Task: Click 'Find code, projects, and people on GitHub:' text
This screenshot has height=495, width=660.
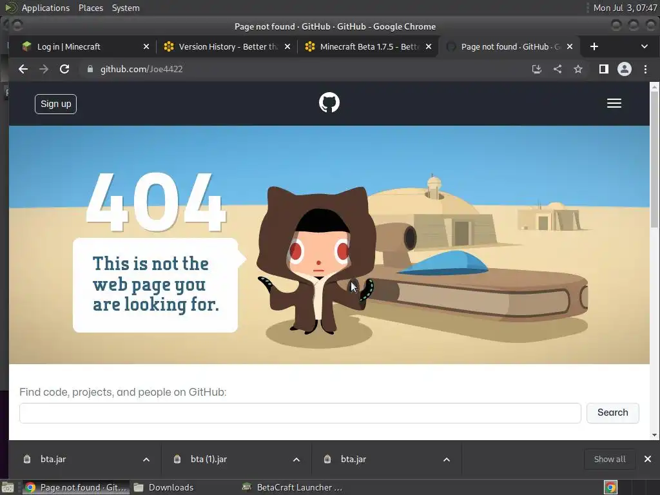Action: (x=123, y=393)
